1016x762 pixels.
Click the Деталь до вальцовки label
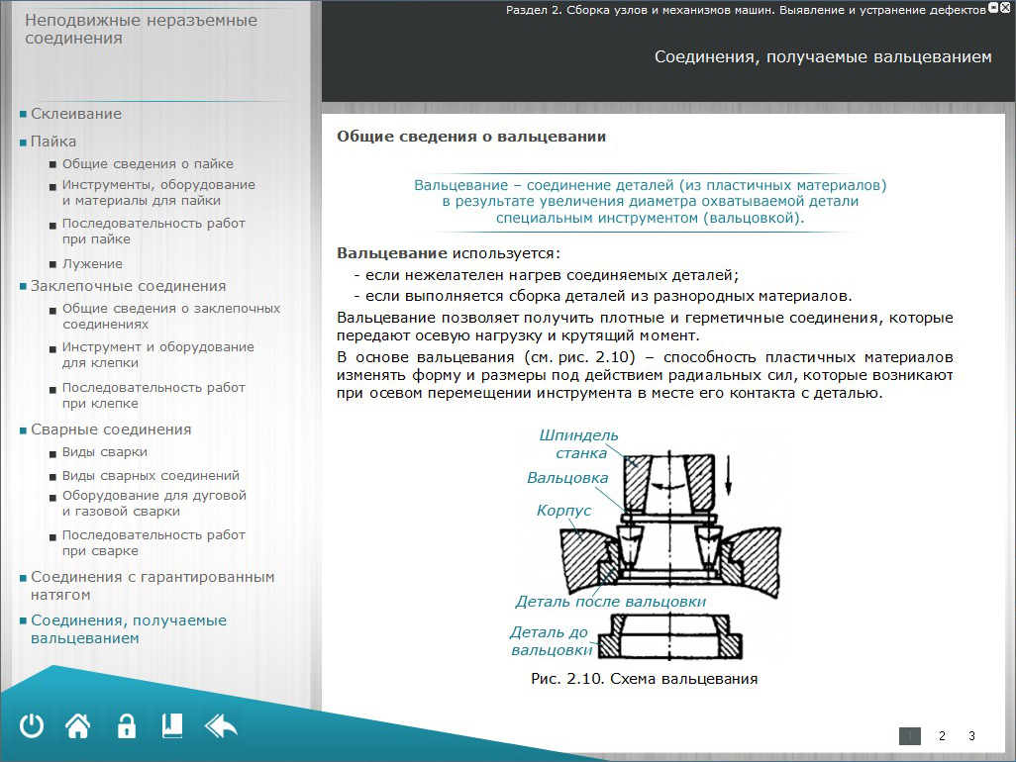551,641
